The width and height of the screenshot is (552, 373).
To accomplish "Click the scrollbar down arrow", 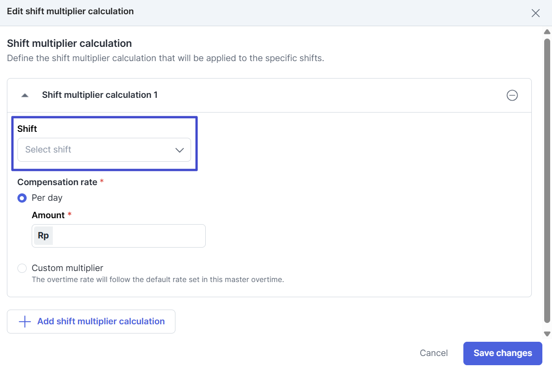I will [x=547, y=334].
